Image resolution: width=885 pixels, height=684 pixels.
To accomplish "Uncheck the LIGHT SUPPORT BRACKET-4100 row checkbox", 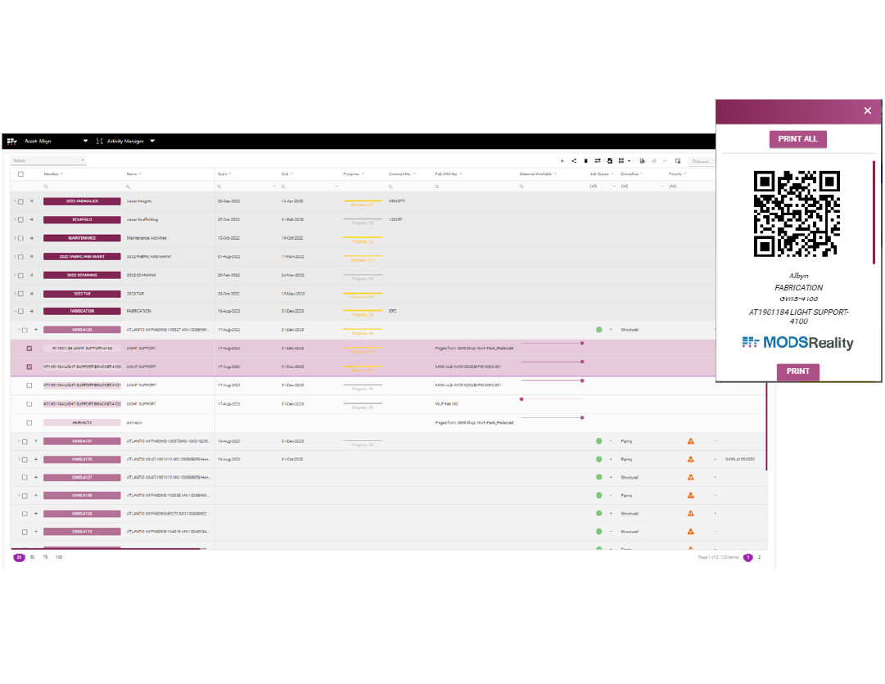I will [29, 367].
